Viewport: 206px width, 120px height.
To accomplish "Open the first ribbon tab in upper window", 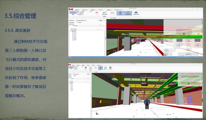I will tap(77, 9).
